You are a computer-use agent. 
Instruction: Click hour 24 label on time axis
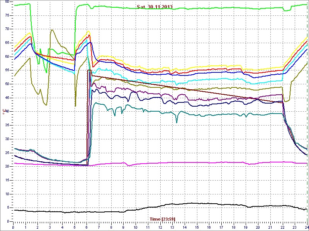307,227
